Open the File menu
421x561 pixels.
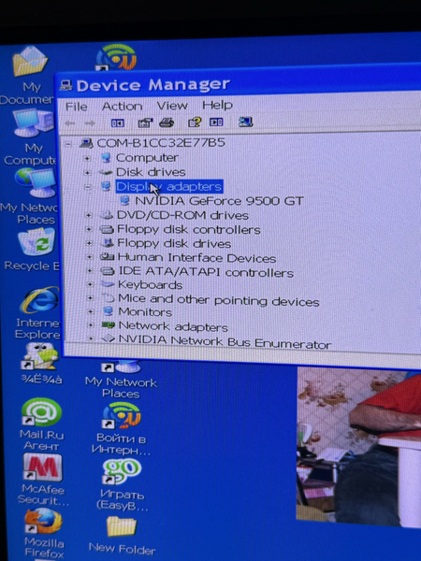coord(77,107)
